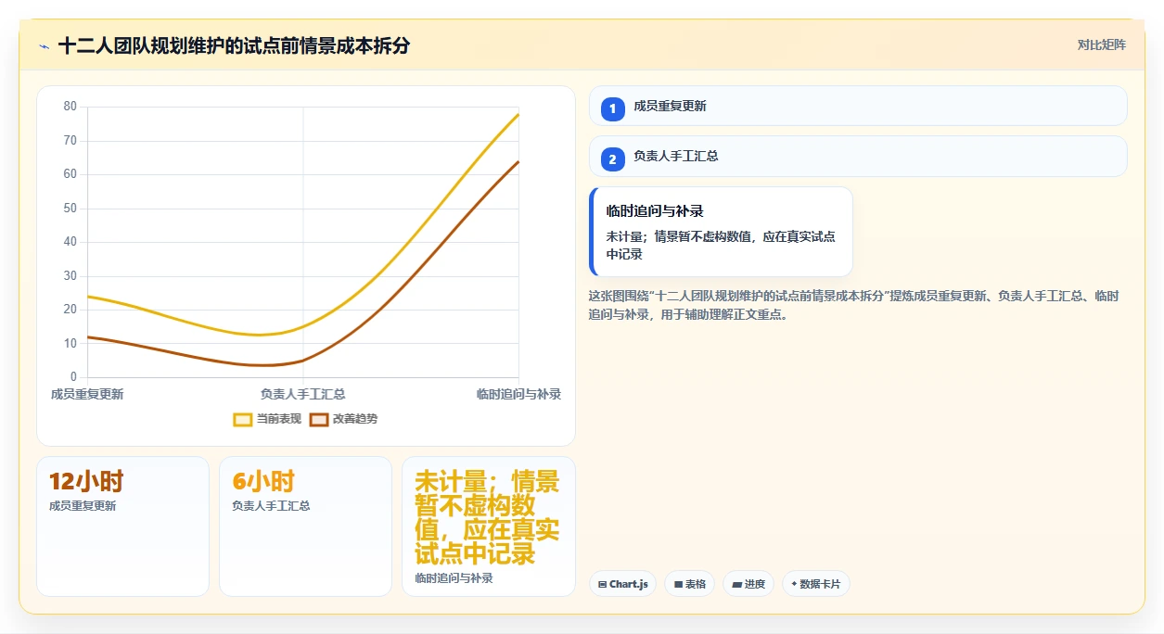Viewport: 1164px width, 634px height.
Task: Click the Chart.js tag chip
Action: click(623, 584)
